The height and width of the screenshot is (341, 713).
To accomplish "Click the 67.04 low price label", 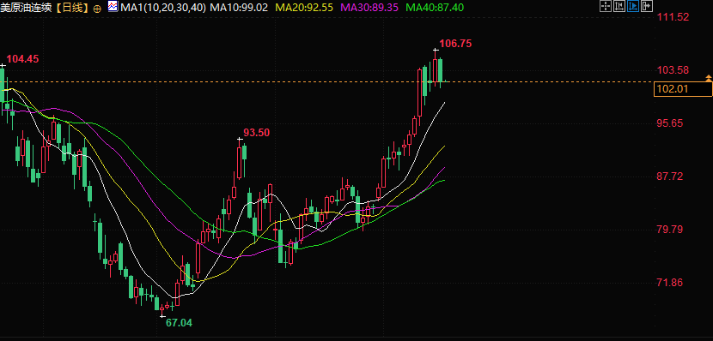I will [x=179, y=323].
